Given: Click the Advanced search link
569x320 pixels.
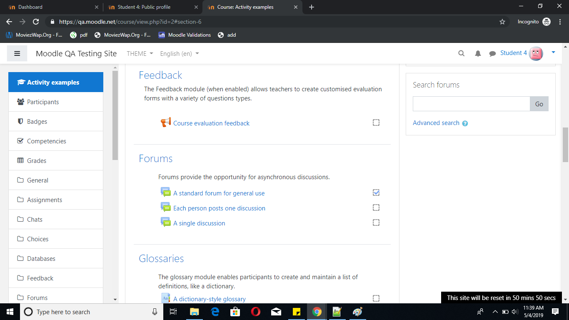Looking at the screenshot, I should [436, 123].
